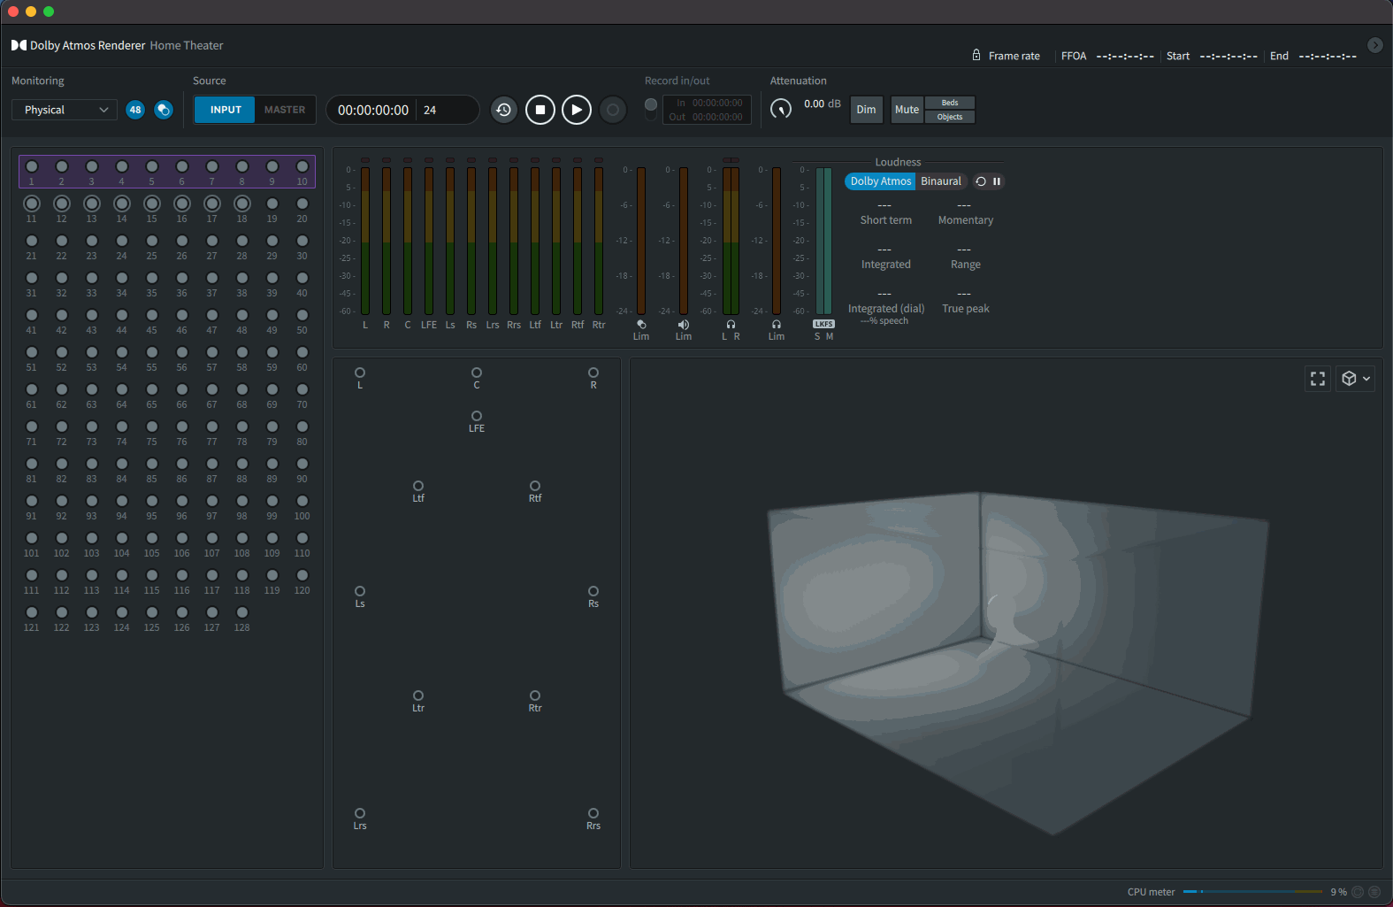
Task: Toggle full screen room view
Action: [x=1318, y=379]
